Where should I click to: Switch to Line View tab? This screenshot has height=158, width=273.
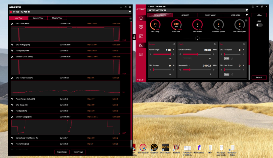click(x=19, y=18)
